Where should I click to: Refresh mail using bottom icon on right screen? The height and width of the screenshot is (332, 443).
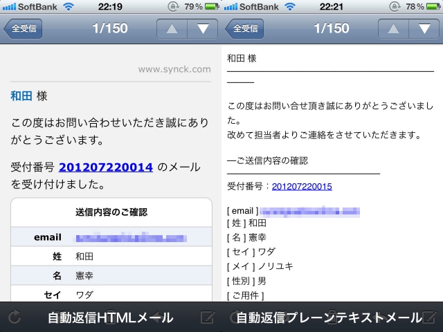pos(235,317)
